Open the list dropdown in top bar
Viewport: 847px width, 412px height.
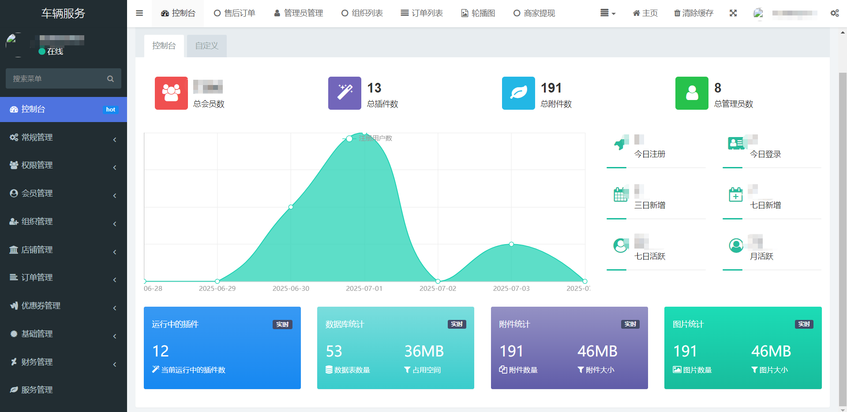tap(607, 13)
